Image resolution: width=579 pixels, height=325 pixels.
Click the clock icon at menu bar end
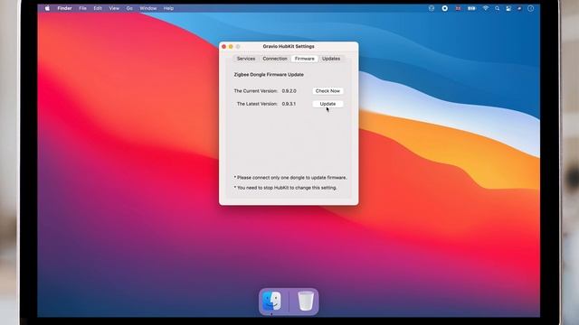point(531,8)
